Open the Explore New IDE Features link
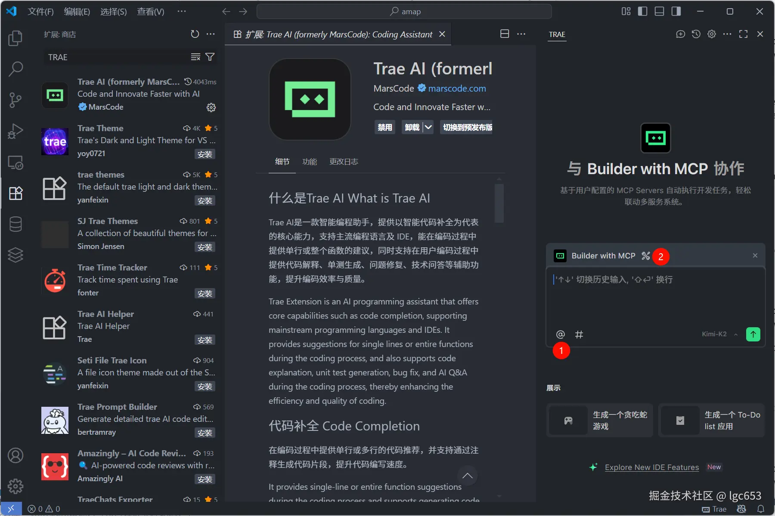Image resolution: width=775 pixels, height=516 pixels. [x=652, y=467]
